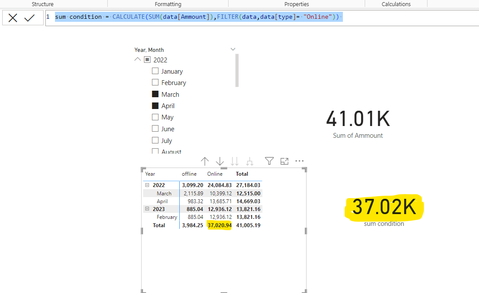Screen dimensions: 479x293
Task: Open the Properties ribbon group
Action: click(x=297, y=4)
